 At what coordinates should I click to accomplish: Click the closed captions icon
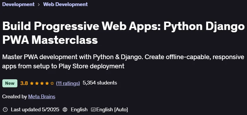click(93, 110)
